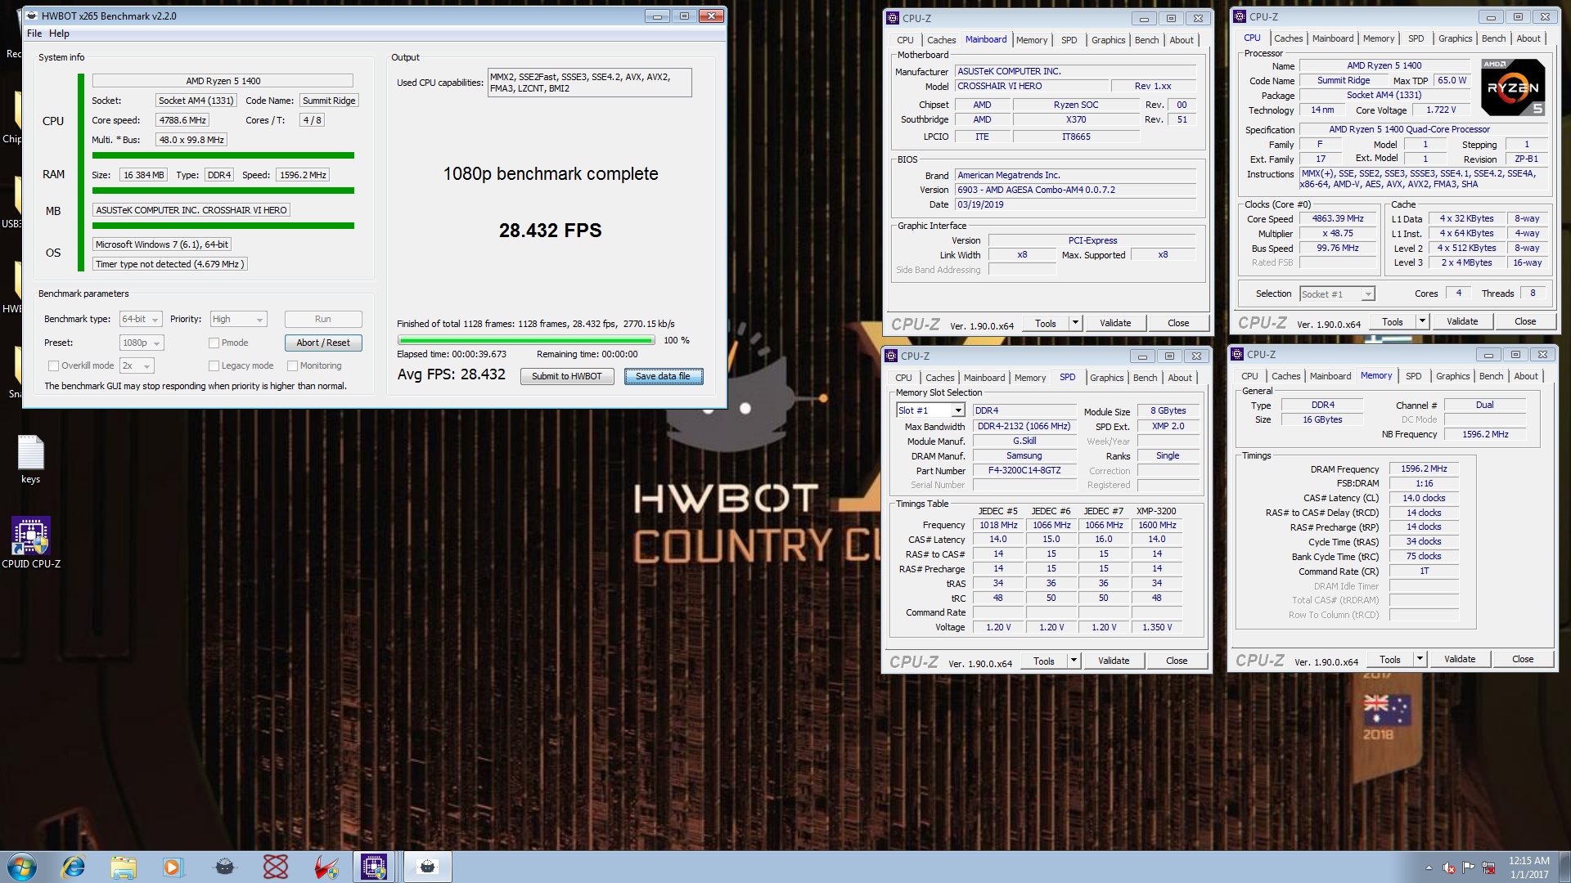The width and height of the screenshot is (1571, 883).
Task: Click the HWBOT x265 Benchmark title bar icon
Action: tap(32, 16)
